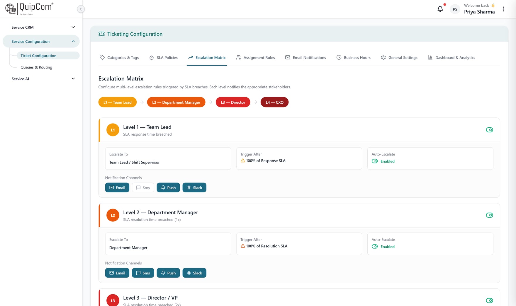Switch to Categories & Tags tab

pyautogui.click(x=119, y=57)
